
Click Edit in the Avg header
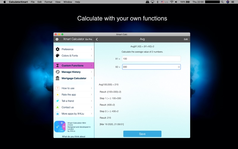(186, 39)
